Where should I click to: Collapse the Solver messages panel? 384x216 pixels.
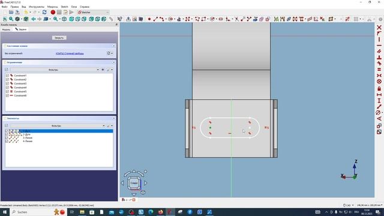tap(114, 46)
